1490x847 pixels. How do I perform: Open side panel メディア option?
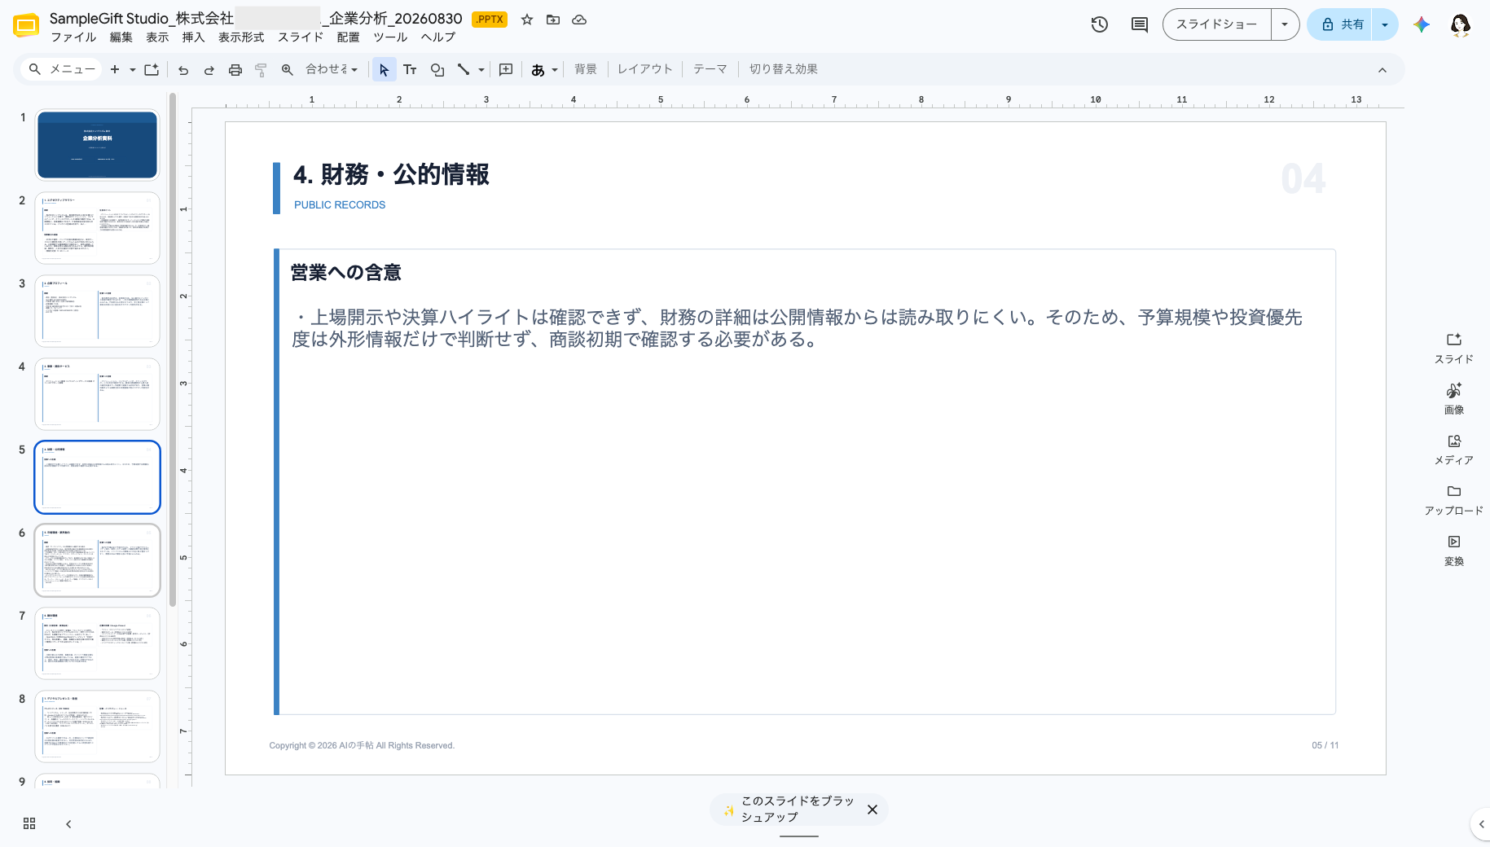[1454, 450]
